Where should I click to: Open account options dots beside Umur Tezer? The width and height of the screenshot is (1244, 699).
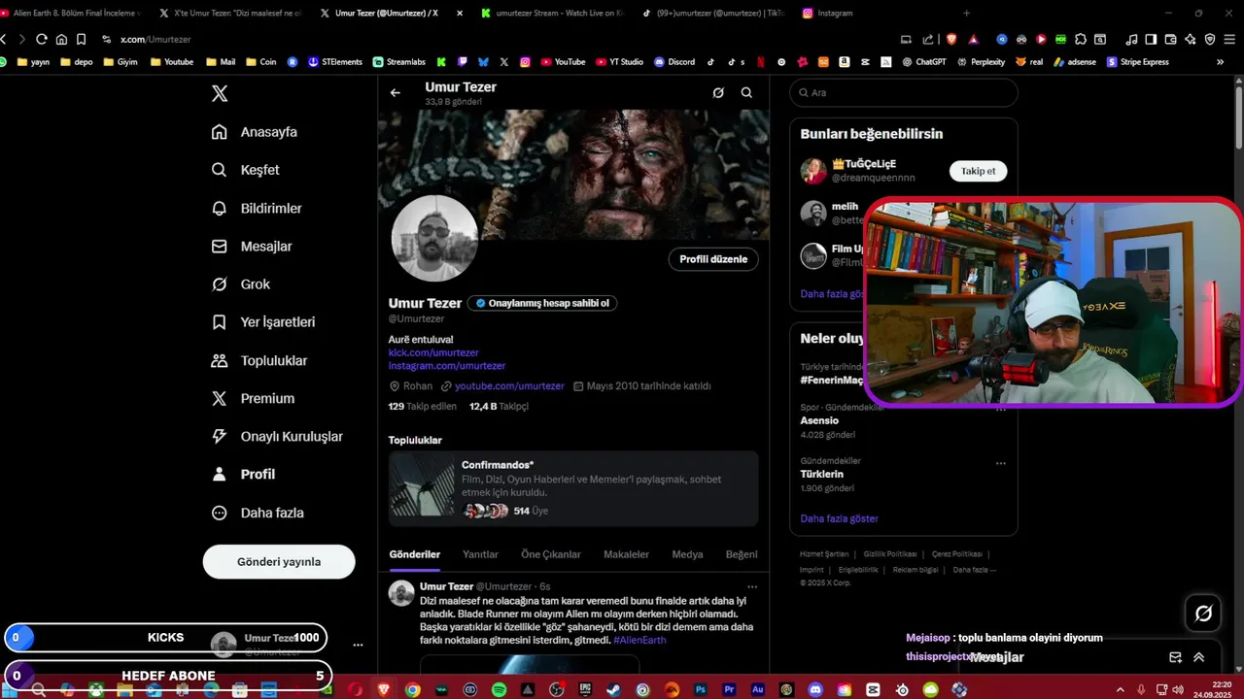pyautogui.click(x=358, y=645)
